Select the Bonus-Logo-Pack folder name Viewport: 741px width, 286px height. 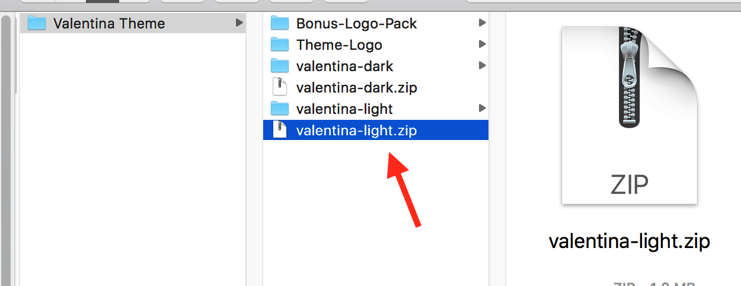click(357, 24)
